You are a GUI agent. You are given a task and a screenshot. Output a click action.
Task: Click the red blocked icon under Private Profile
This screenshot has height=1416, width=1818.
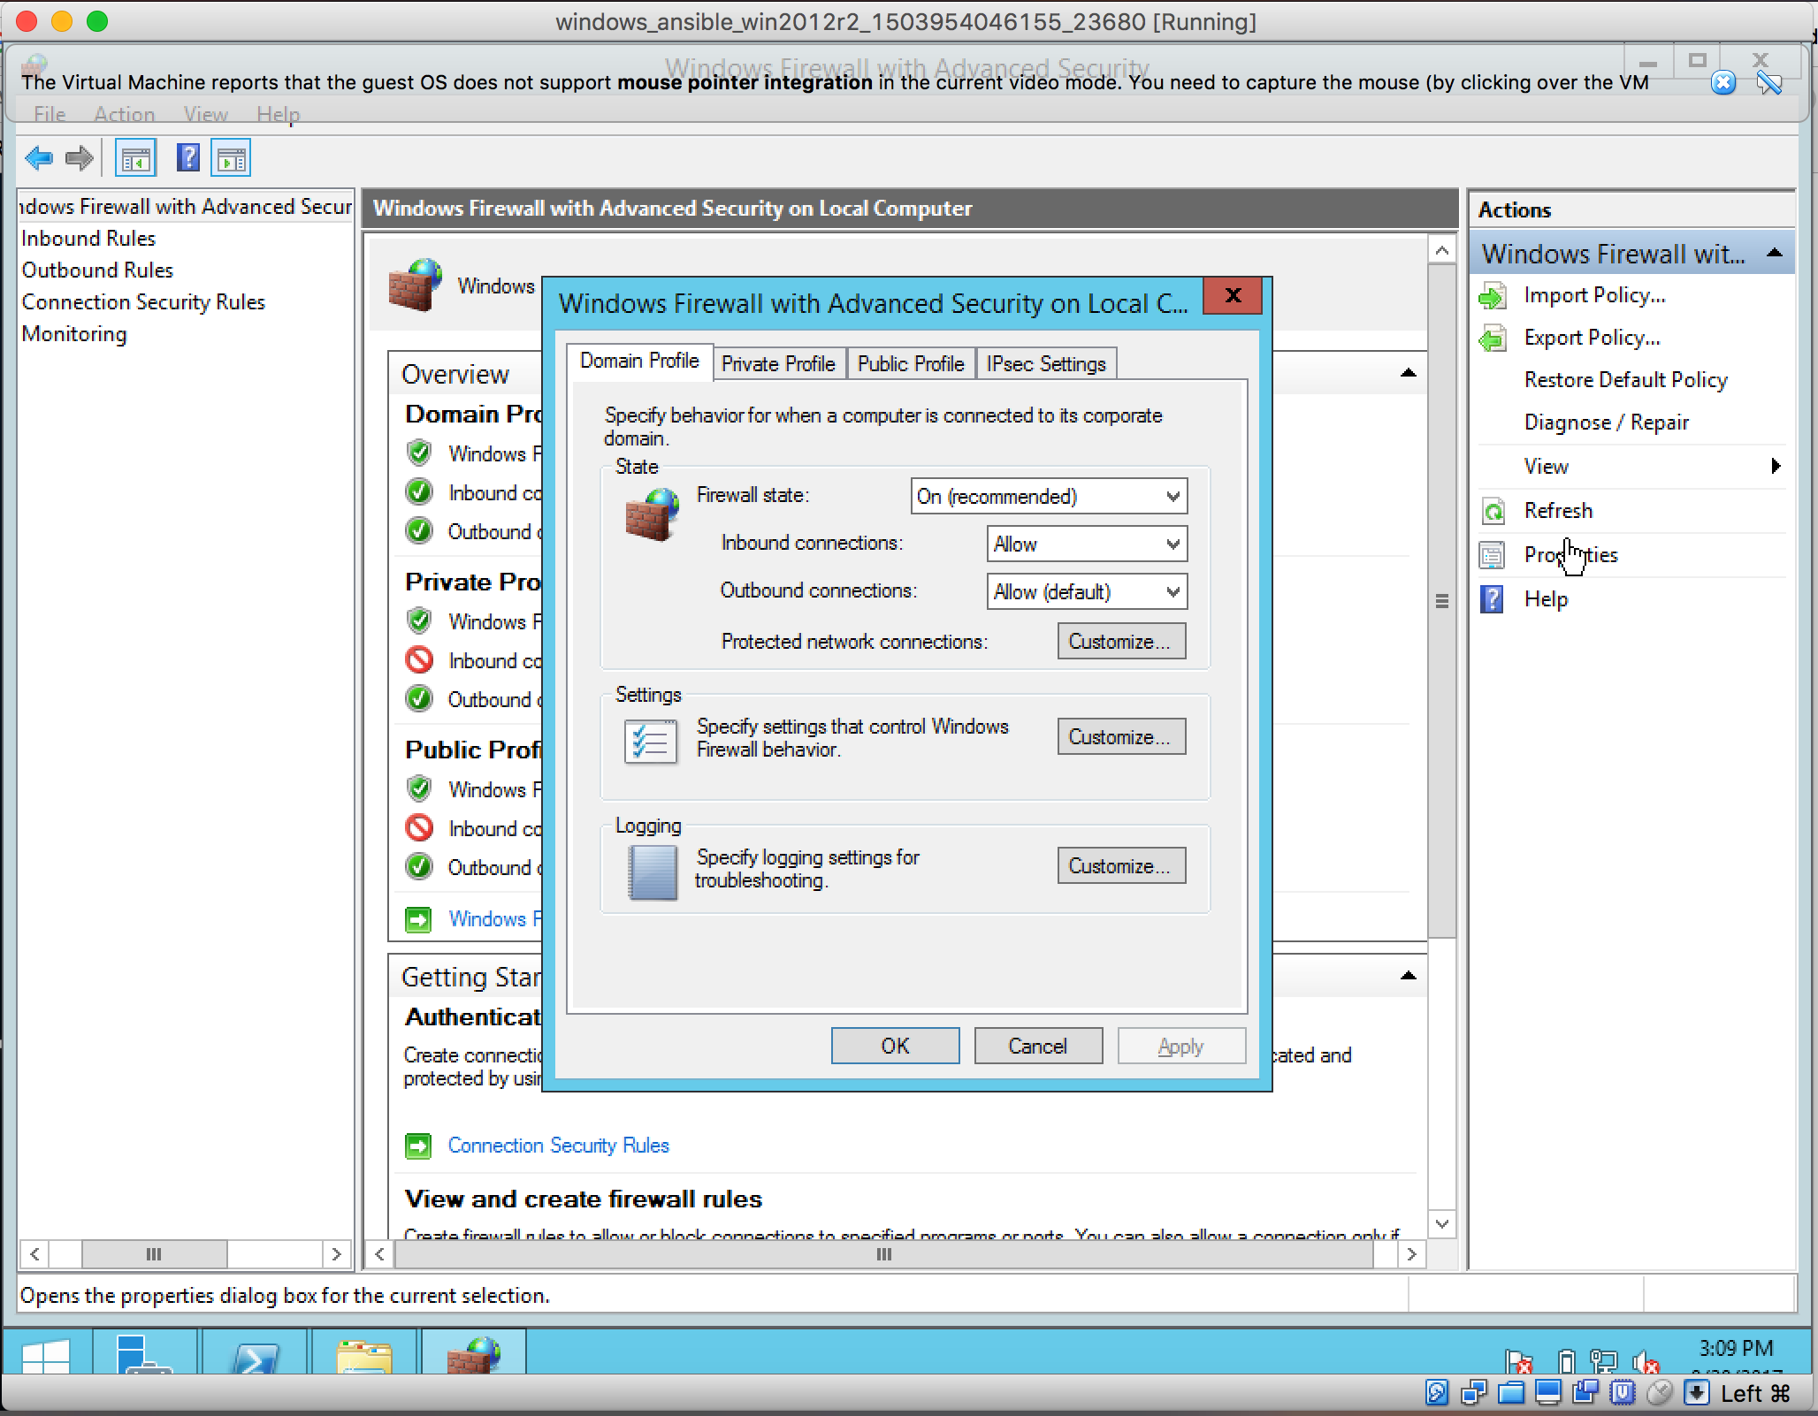[419, 659]
